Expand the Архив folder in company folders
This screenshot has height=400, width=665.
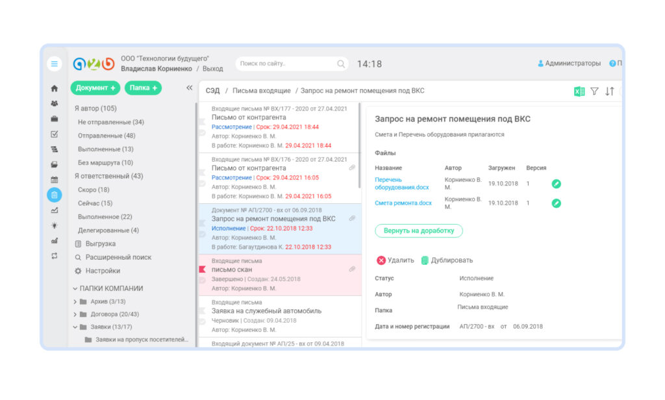pos(77,301)
